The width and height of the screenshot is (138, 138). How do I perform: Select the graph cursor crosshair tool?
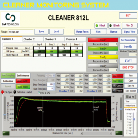pos(127,97)
